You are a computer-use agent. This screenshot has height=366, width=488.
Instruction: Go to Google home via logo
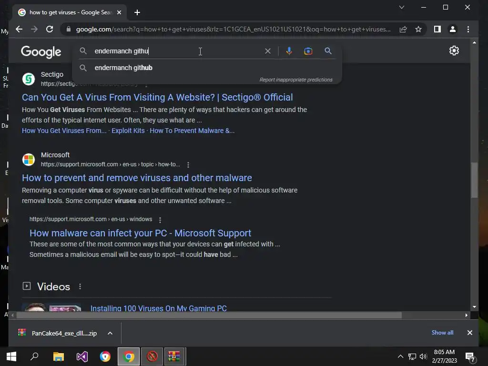[x=41, y=51]
